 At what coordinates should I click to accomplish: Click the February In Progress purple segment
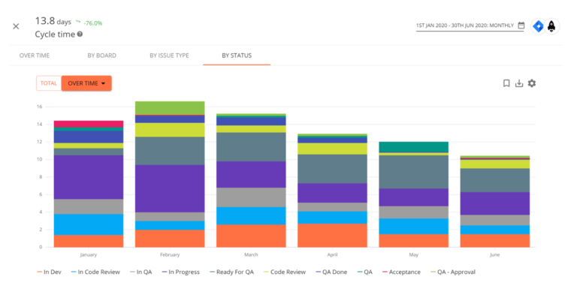[170, 188]
